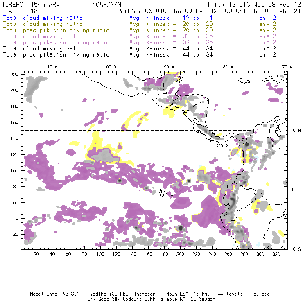
Task: Click the "Valid: 06 UTC Thu 09 Feb 12" text
Action: (169, 11)
